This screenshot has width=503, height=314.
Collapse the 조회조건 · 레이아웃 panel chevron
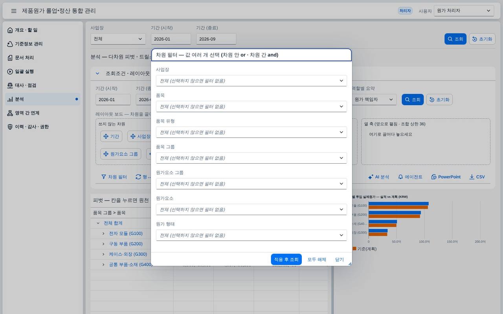[x=97, y=73]
